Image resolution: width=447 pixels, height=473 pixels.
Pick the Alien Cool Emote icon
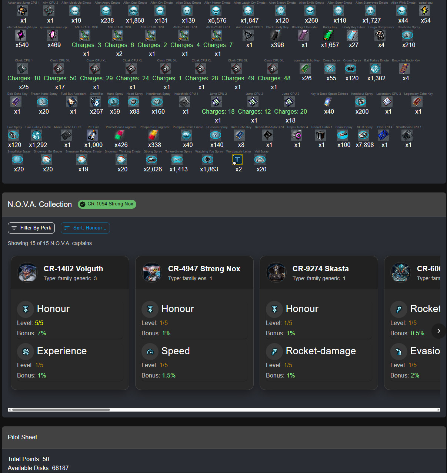[x=134, y=11]
